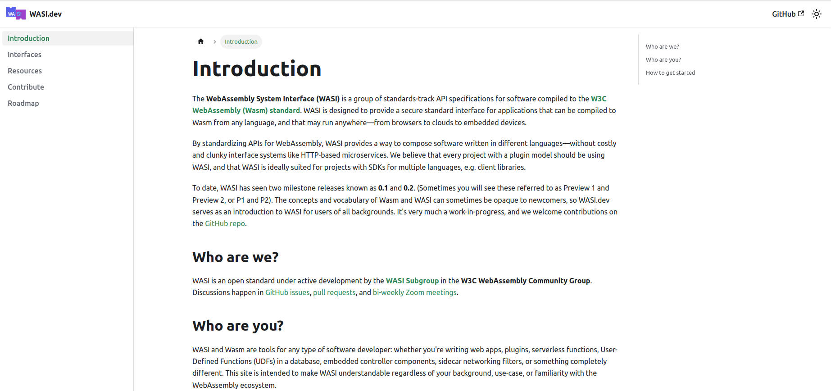Image resolution: width=831 pixels, height=391 pixels.
Task: Open the GitHub link in the header
Action: coord(787,14)
